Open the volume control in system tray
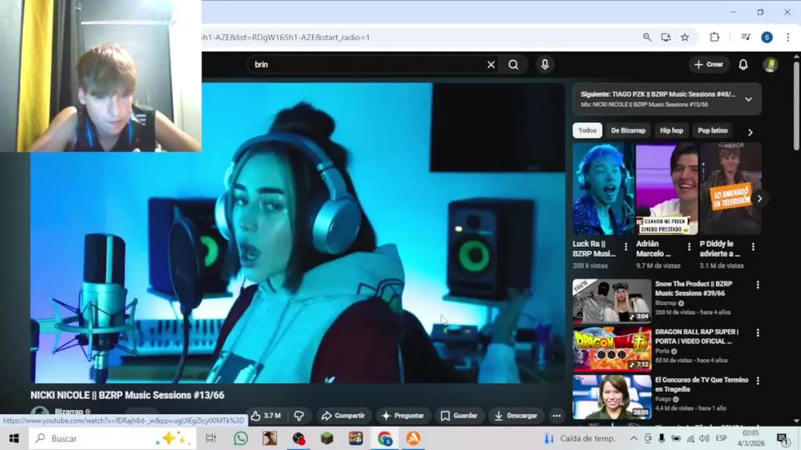 coord(705,439)
